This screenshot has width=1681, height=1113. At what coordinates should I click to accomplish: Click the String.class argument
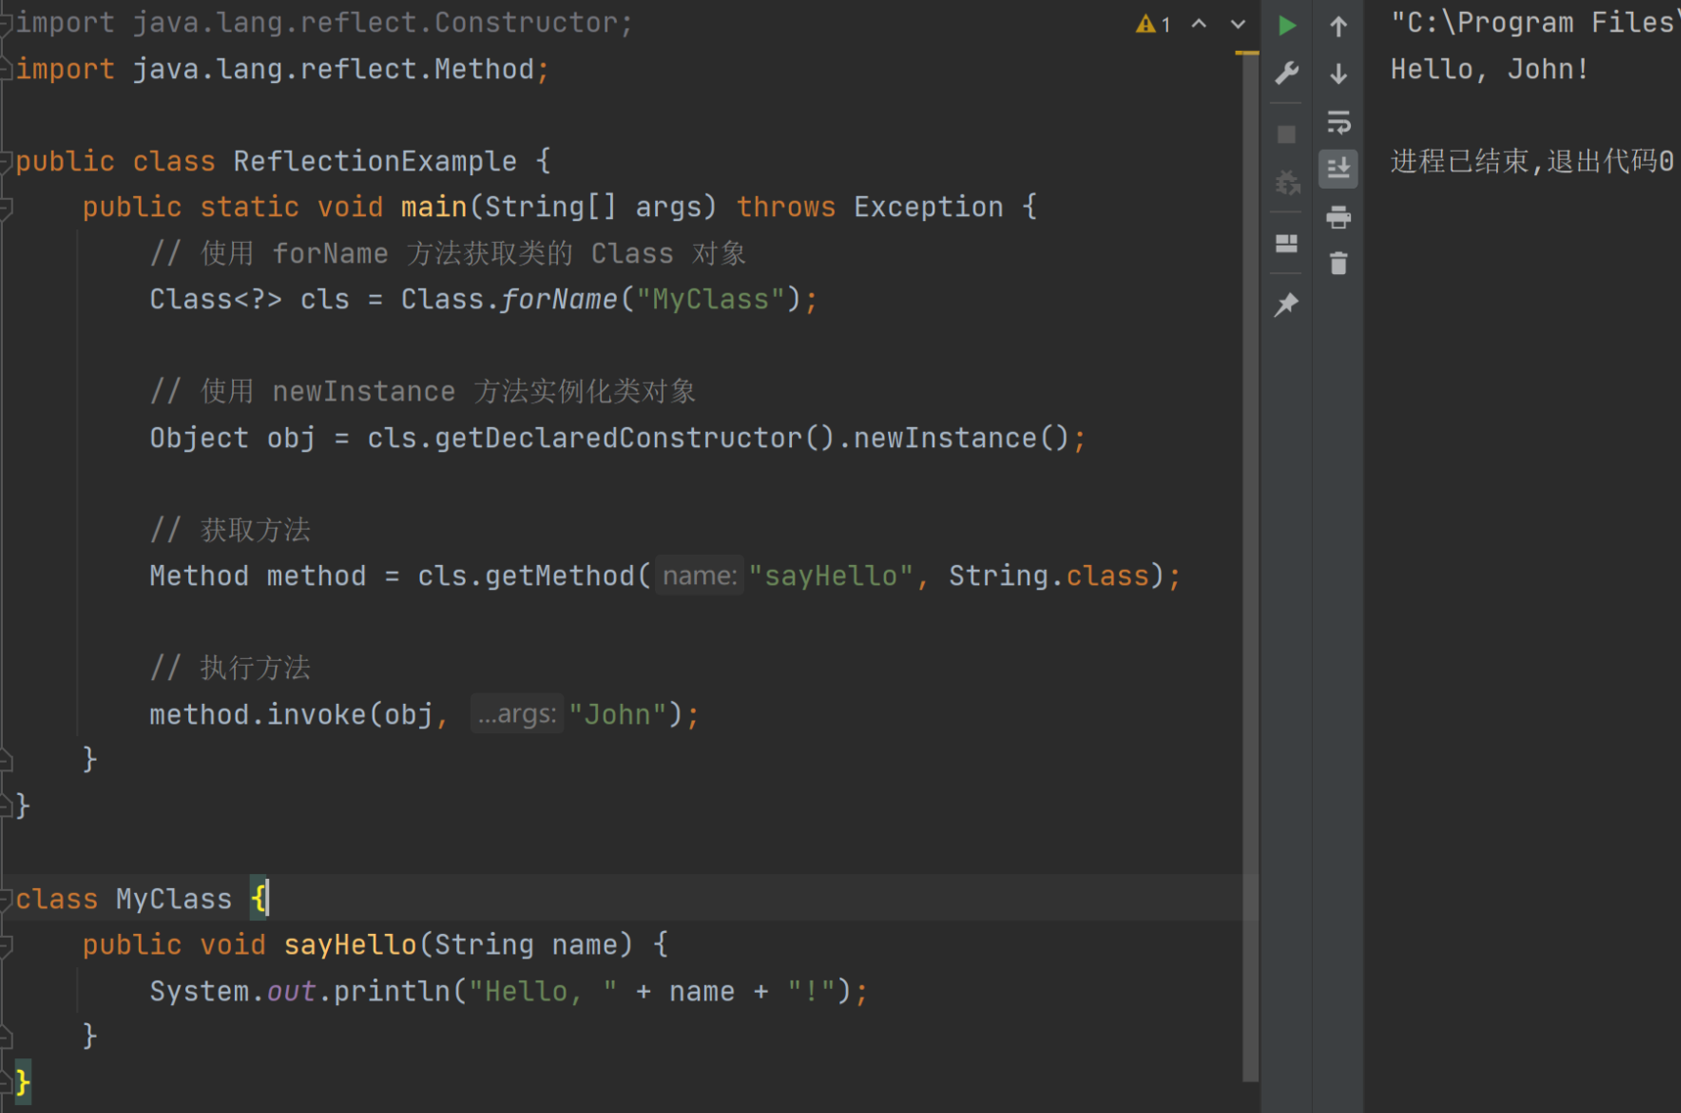(1049, 576)
